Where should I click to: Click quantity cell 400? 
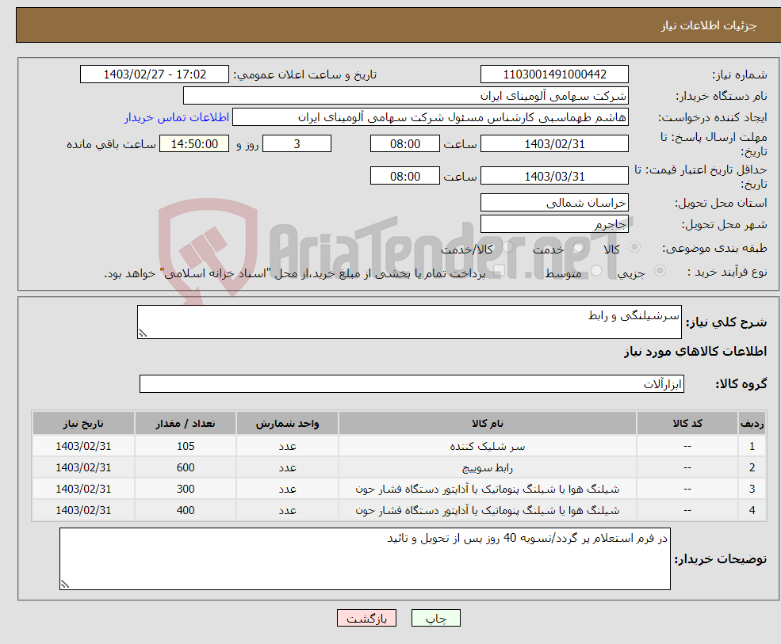tap(186, 511)
